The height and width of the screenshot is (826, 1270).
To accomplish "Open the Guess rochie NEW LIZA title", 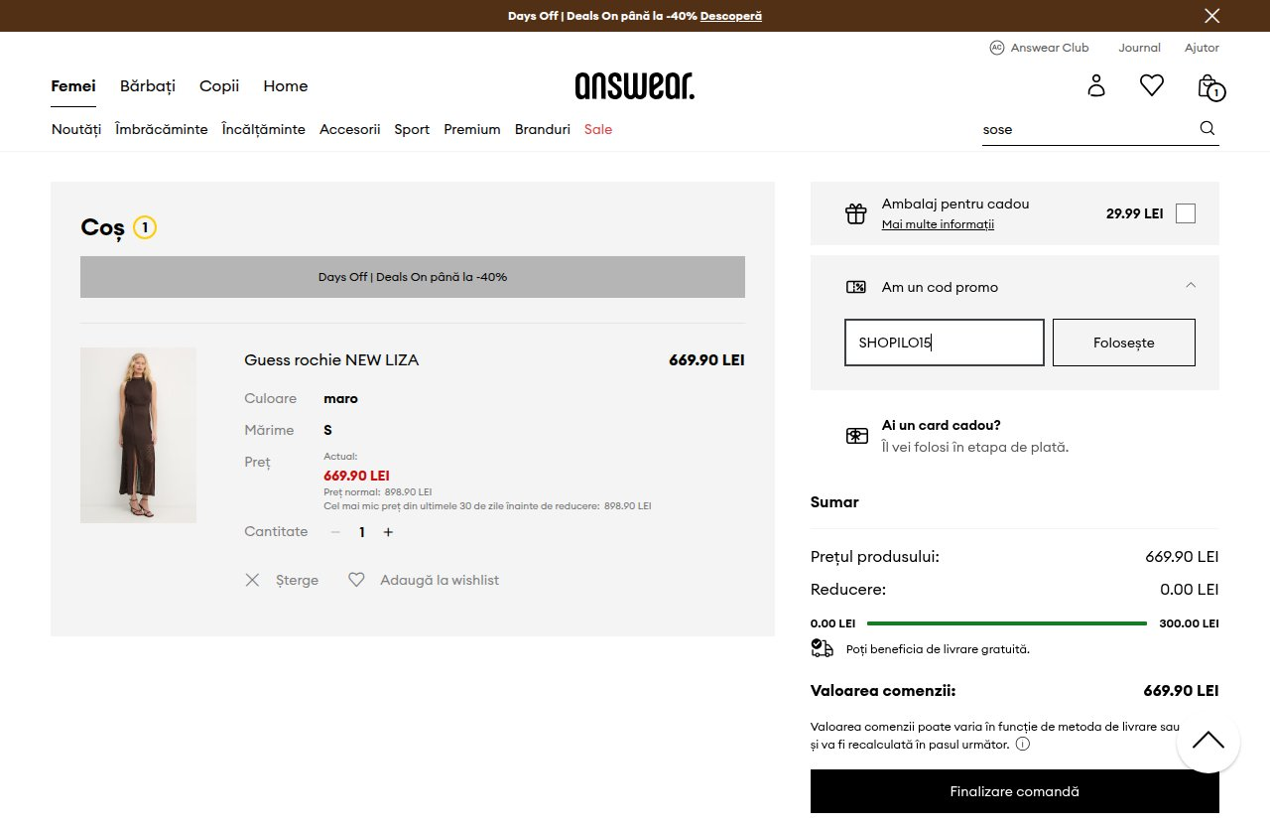I will coord(331,359).
